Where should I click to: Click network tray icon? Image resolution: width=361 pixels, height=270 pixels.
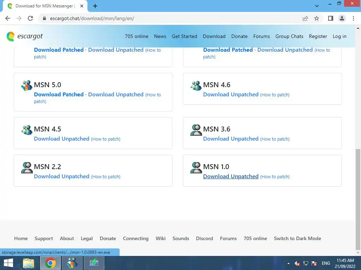[x=306, y=263]
